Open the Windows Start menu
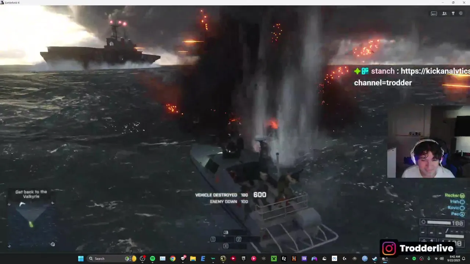470x264 pixels. 80,258
